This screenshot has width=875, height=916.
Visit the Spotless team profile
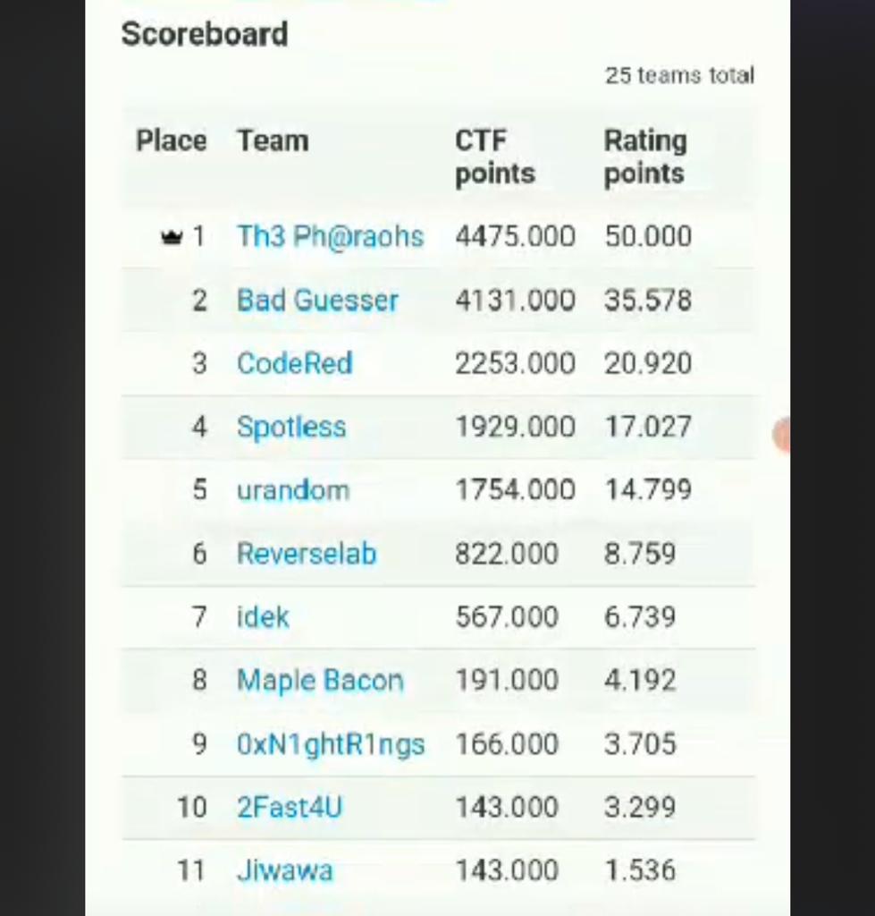click(290, 427)
